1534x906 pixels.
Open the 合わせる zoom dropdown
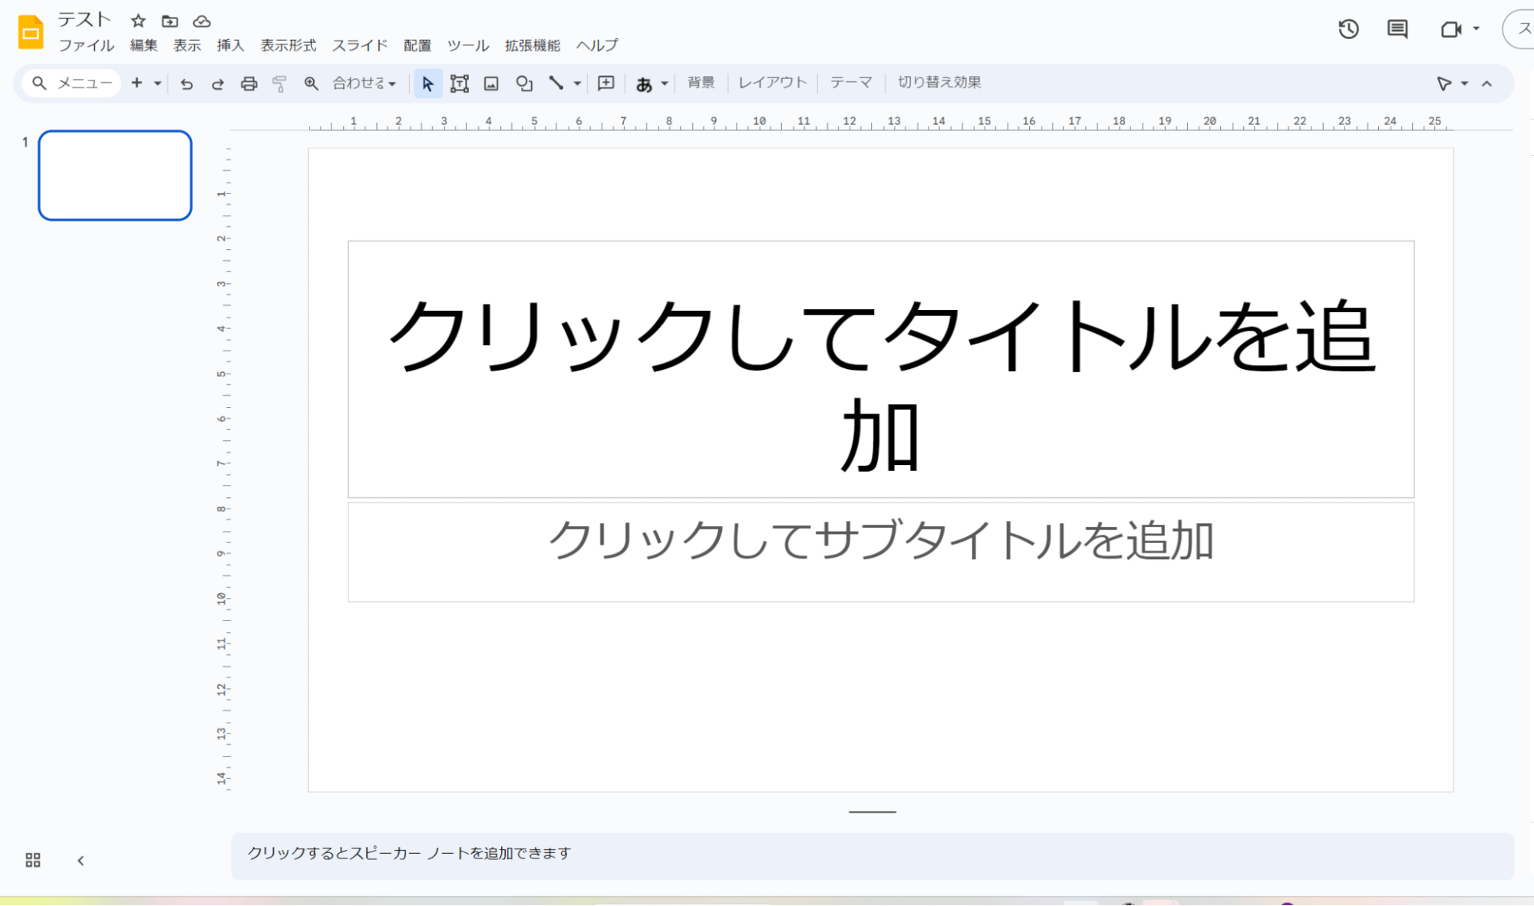365,83
